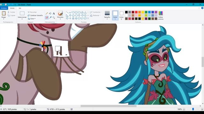
Task: Choose the up arrow shape
Action: coord(85,16)
